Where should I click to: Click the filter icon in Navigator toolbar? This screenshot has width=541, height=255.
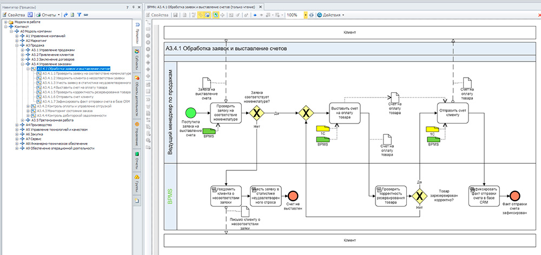[78, 15]
